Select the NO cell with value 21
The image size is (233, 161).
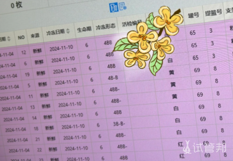38,139
